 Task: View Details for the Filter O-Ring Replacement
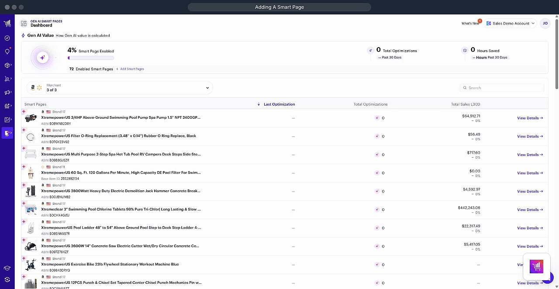point(530,136)
